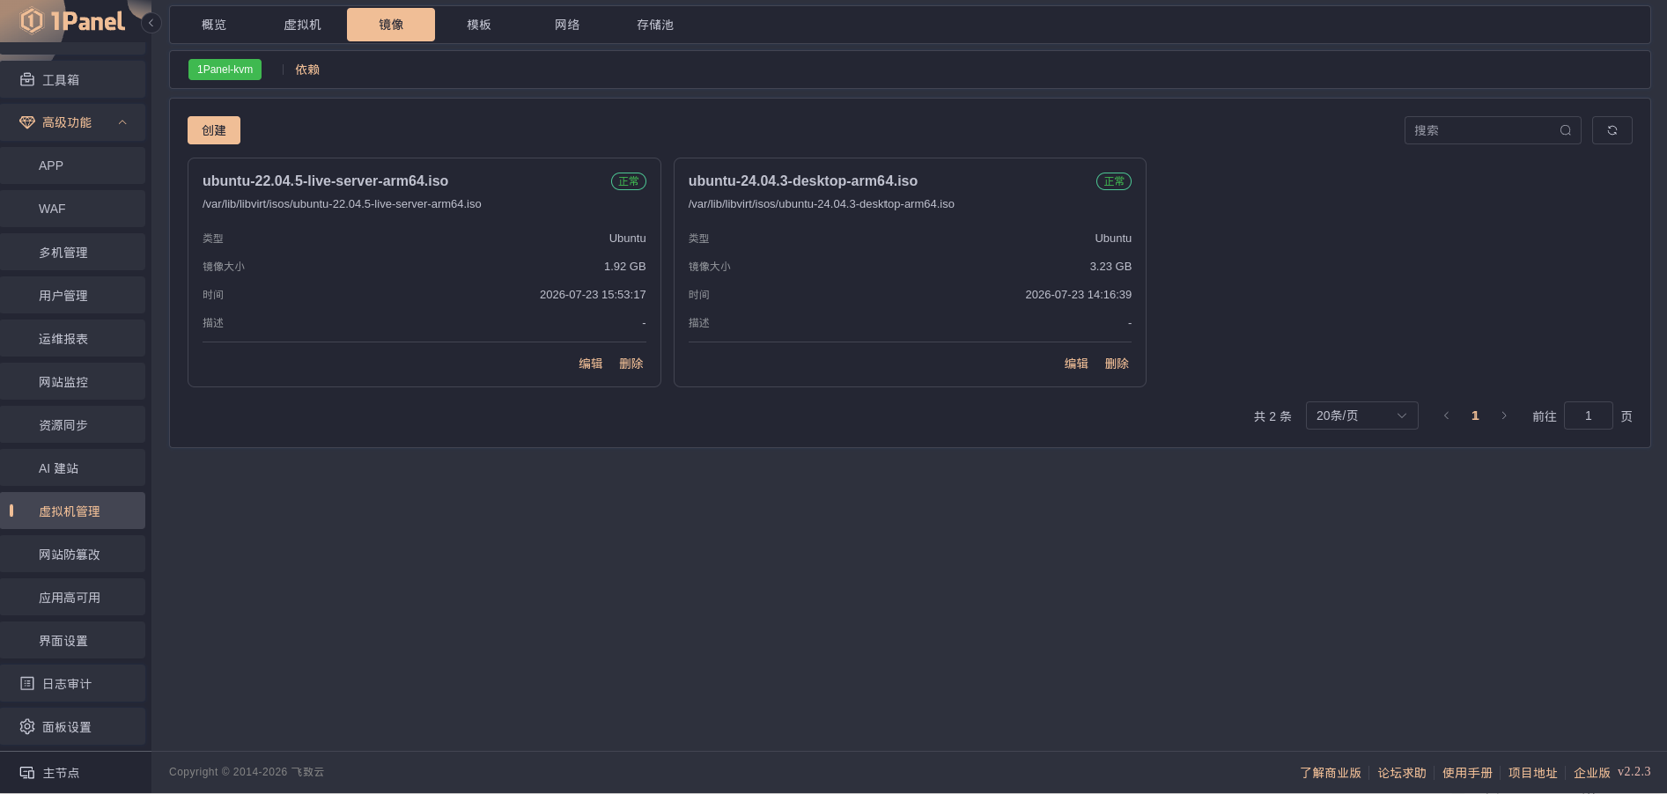
Task: Click timestamp 2026-07-23 14:16:39
Action: 1079,295
